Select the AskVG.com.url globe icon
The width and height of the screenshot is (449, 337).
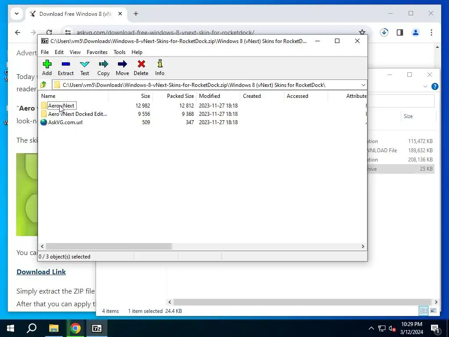click(44, 122)
